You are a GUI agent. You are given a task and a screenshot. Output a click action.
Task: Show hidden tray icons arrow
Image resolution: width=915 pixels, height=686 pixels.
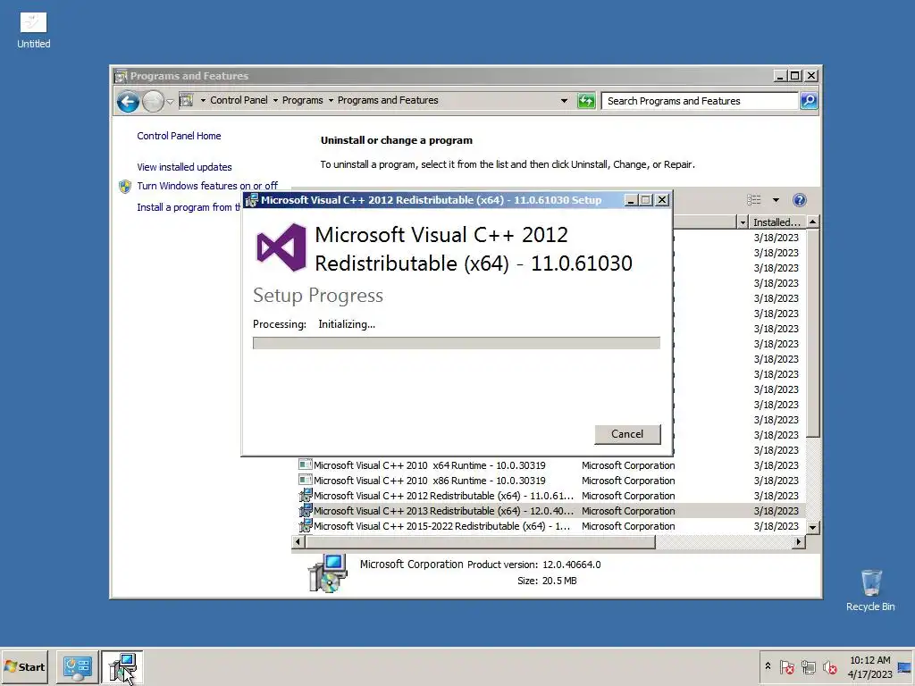[768, 666]
